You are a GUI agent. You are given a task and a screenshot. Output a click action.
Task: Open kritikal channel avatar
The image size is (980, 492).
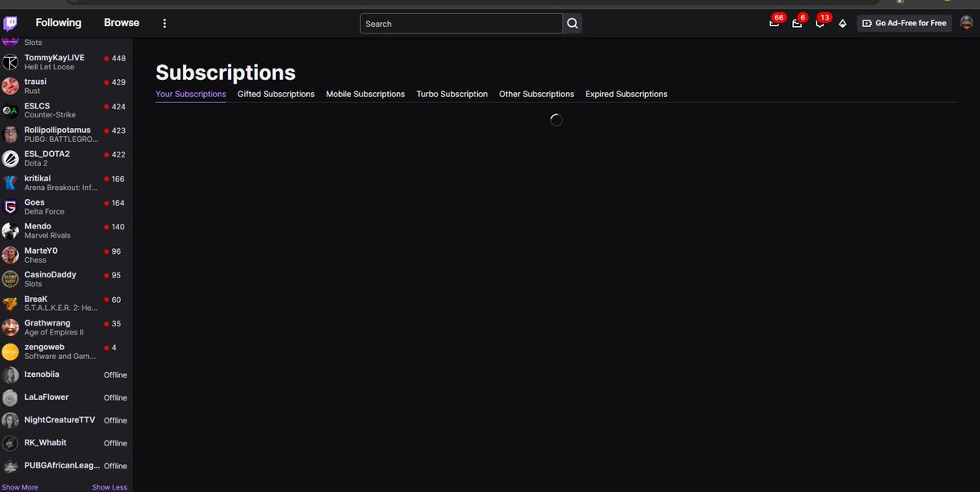pos(10,183)
